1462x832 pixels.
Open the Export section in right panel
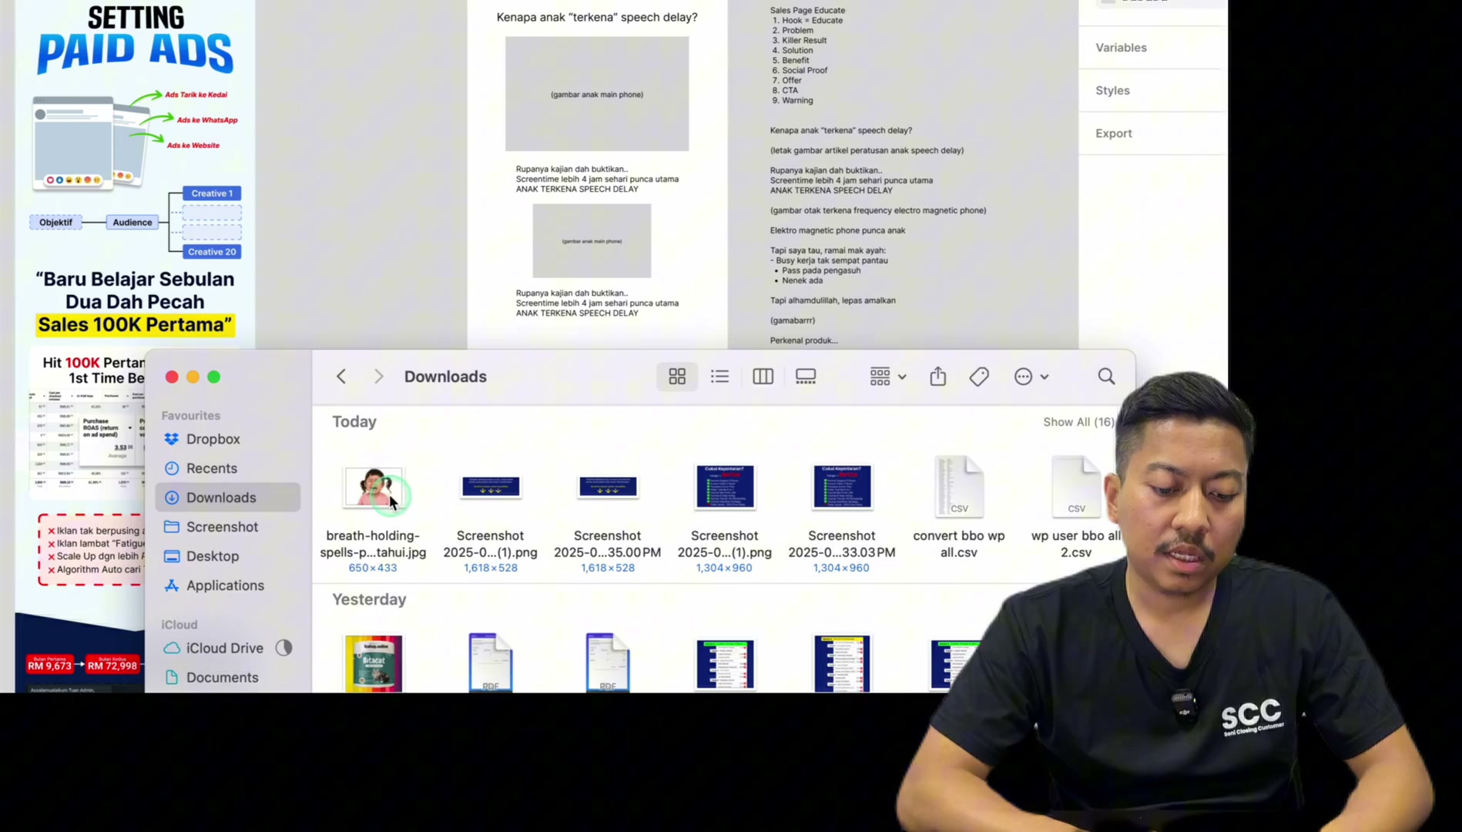tap(1114, 133)
